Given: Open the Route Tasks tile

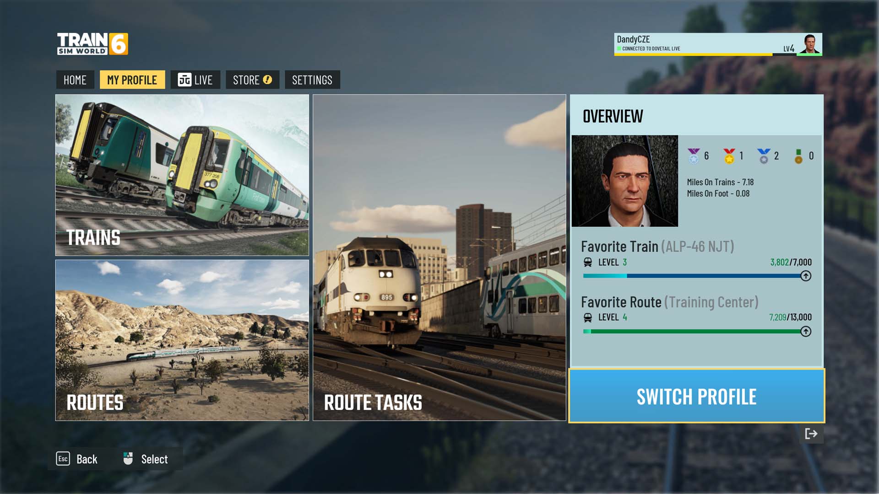Looking at the screenshot, I should (439, 258).
